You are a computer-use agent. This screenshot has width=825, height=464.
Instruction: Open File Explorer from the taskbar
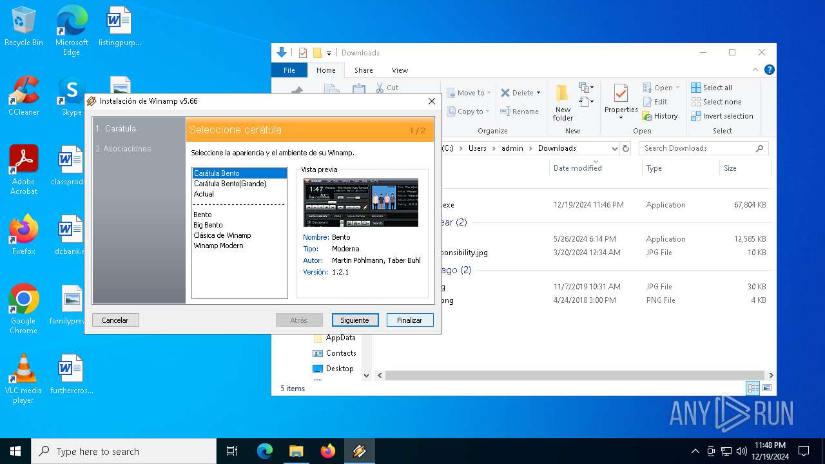(x=296, y=451)
